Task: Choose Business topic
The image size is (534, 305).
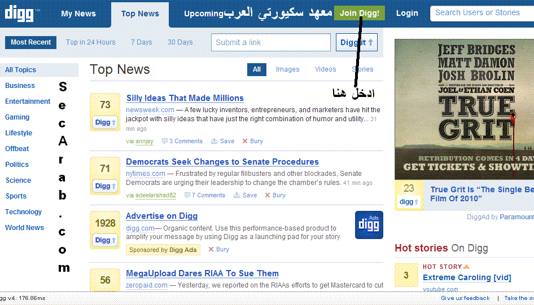Action: pyautogui.click(x=20, y=85)
